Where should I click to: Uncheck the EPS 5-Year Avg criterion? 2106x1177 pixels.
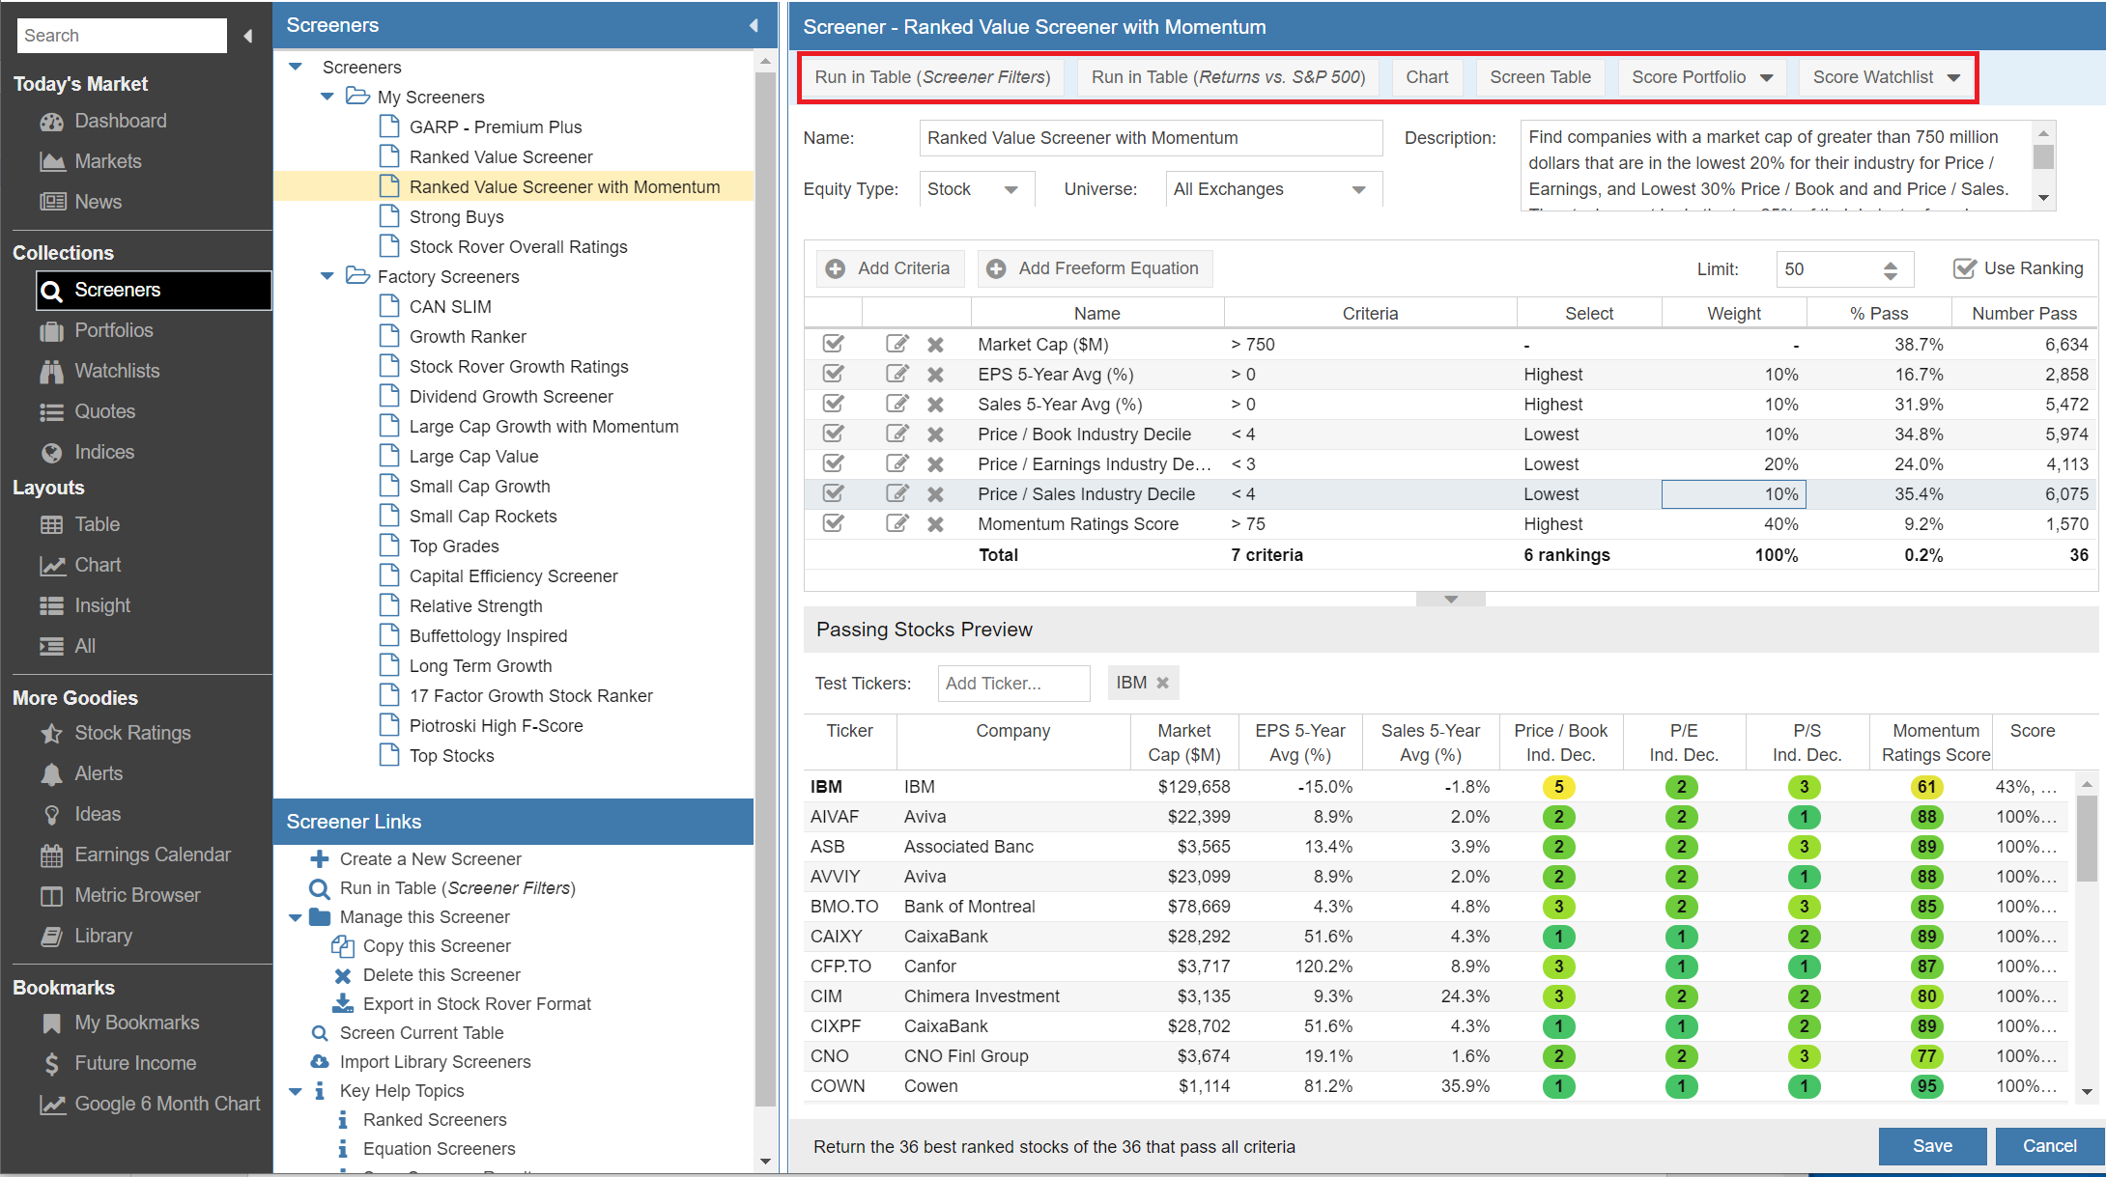[x=833, y=375]
